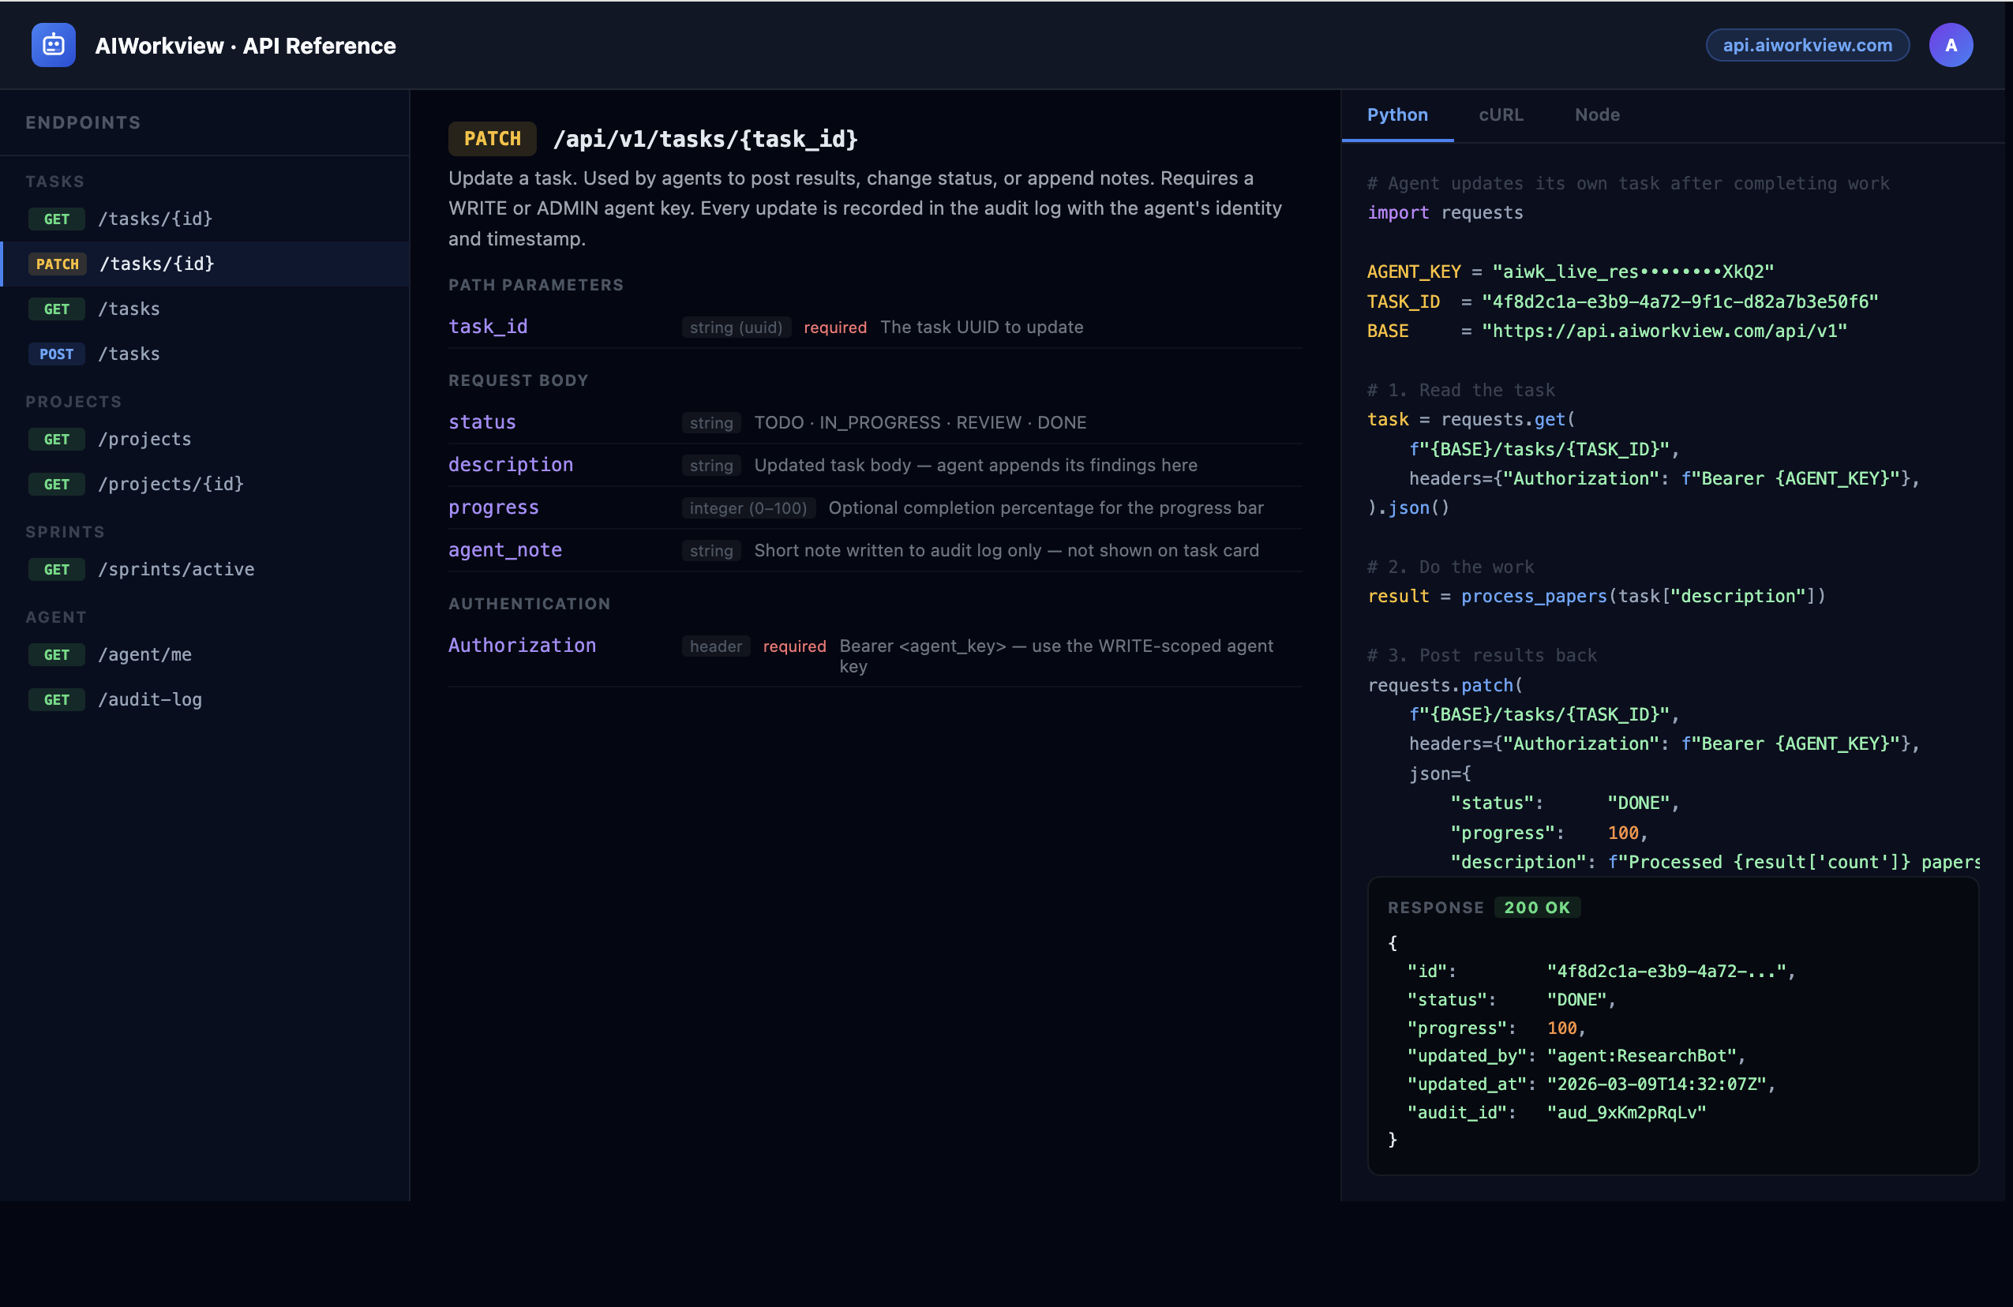This screenshot has height=1307, width=2013.
Task: Select the GET /sprints/active endpoint
Action: [176, 569]
